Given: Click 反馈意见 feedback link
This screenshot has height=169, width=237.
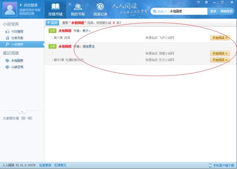Looking at the screenshot, I should (60, 165).
